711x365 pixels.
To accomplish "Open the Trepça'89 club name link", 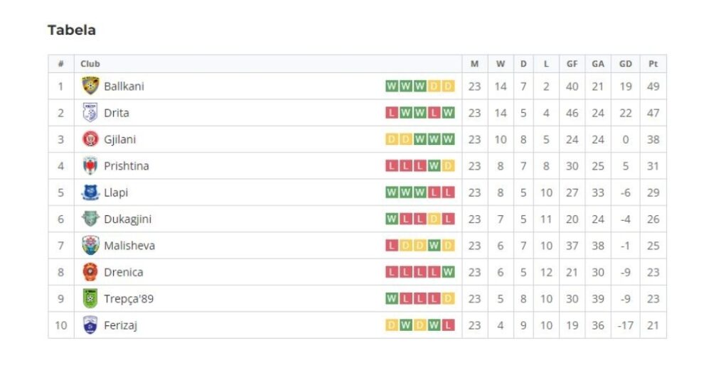I will (129, 299).
